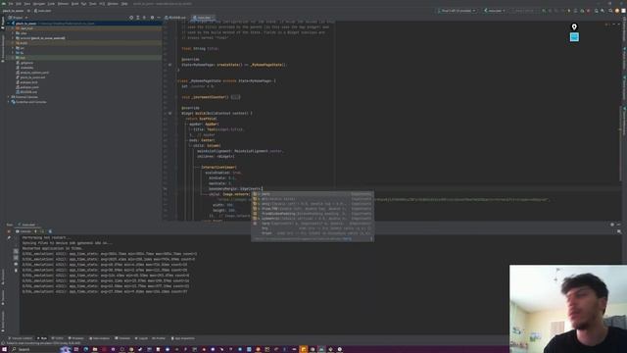Select the test folder in Project tree

[23, 58]
